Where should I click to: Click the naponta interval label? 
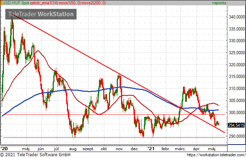click(219, 3)
